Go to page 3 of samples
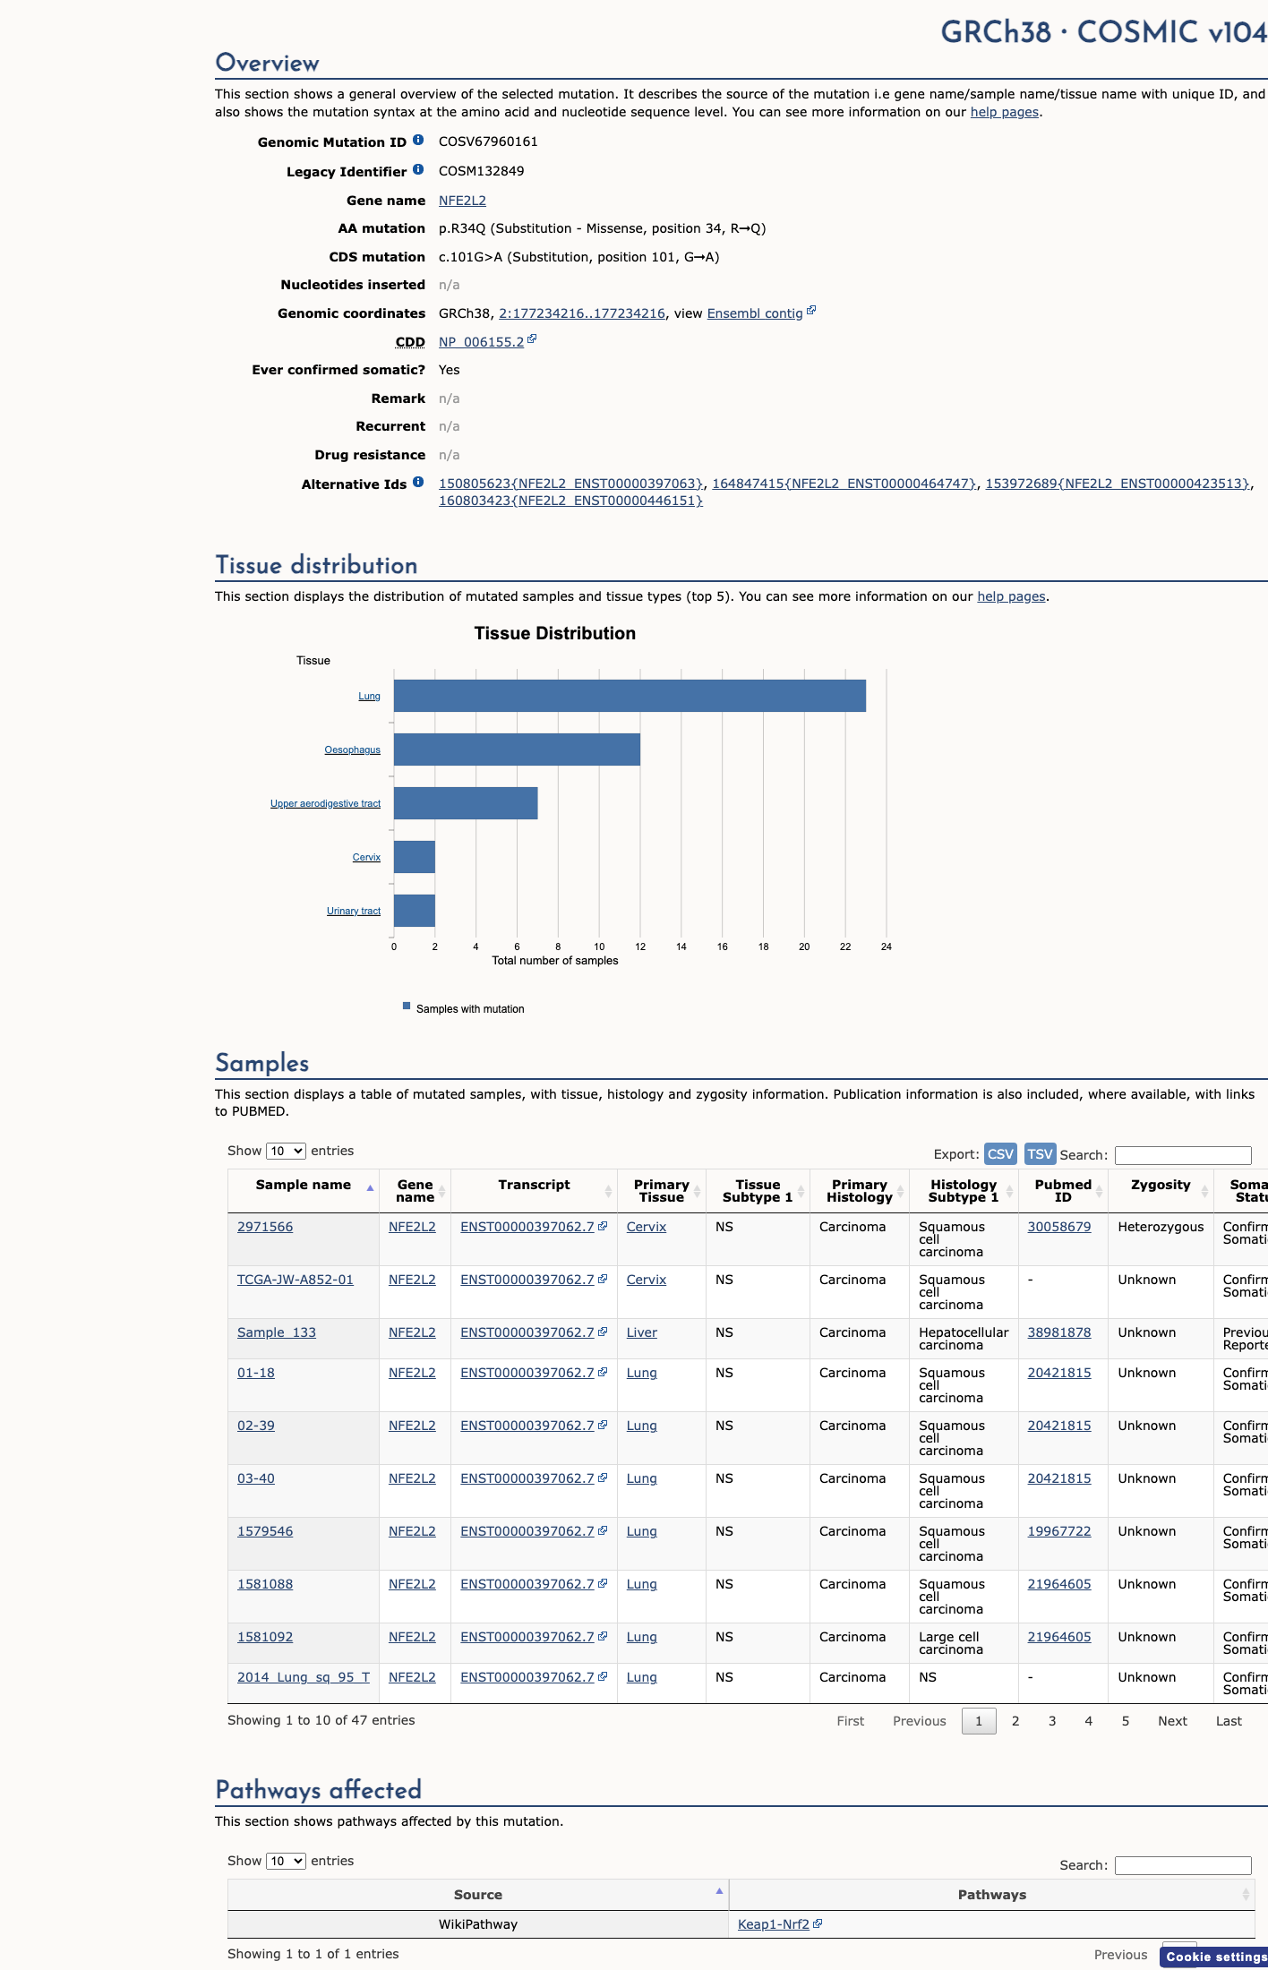This screenshot has height=1970, width=1268. click(1052, 1721)
